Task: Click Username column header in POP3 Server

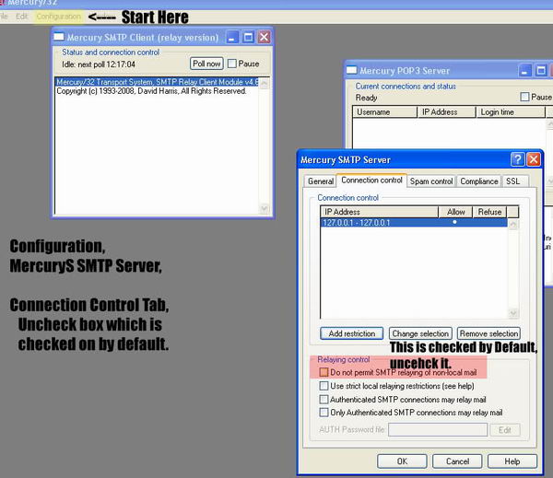Action: tap(384, 112)
